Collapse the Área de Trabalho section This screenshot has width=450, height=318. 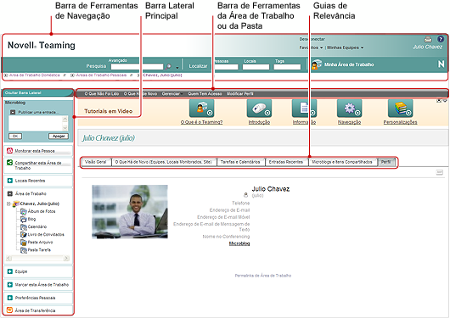pyautogui.click(x=9, y=193)
